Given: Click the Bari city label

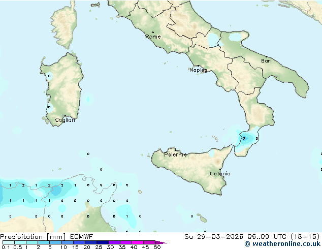Looking at the screenshot, I should pyautogui.click(x=266, y=61).
